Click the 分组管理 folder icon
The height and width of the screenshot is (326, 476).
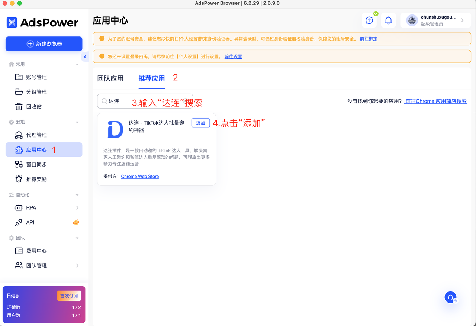click(19, 92)
